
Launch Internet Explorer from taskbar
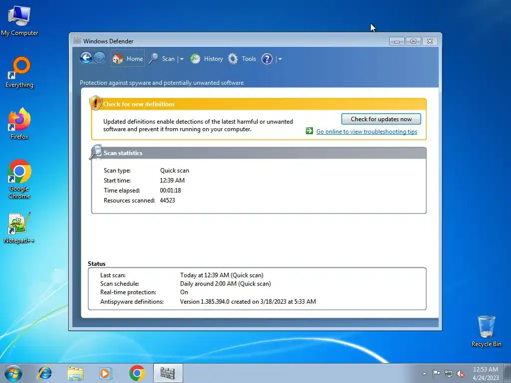pyautogui.click(x=44, y=373)
